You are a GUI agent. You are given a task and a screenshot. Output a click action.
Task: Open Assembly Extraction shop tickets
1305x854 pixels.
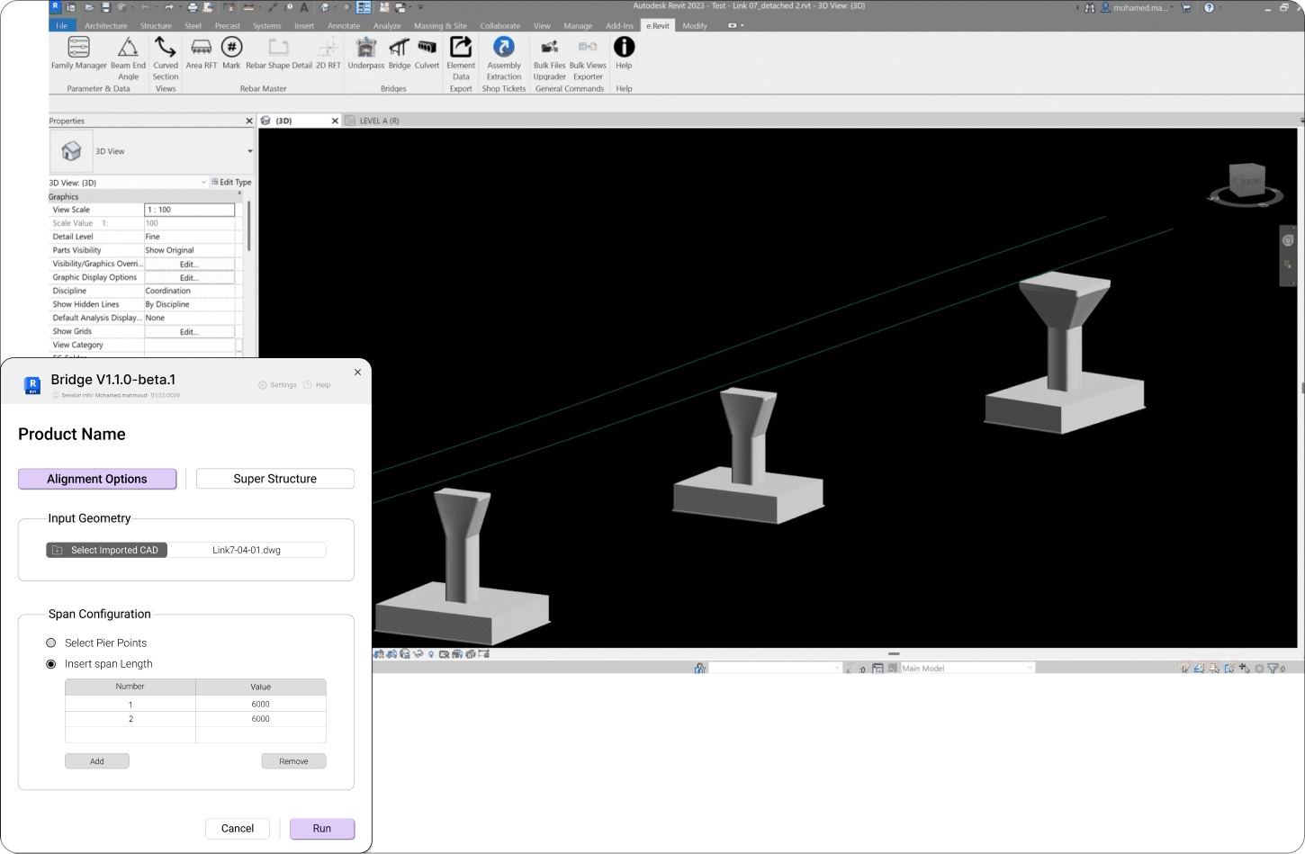503,56
